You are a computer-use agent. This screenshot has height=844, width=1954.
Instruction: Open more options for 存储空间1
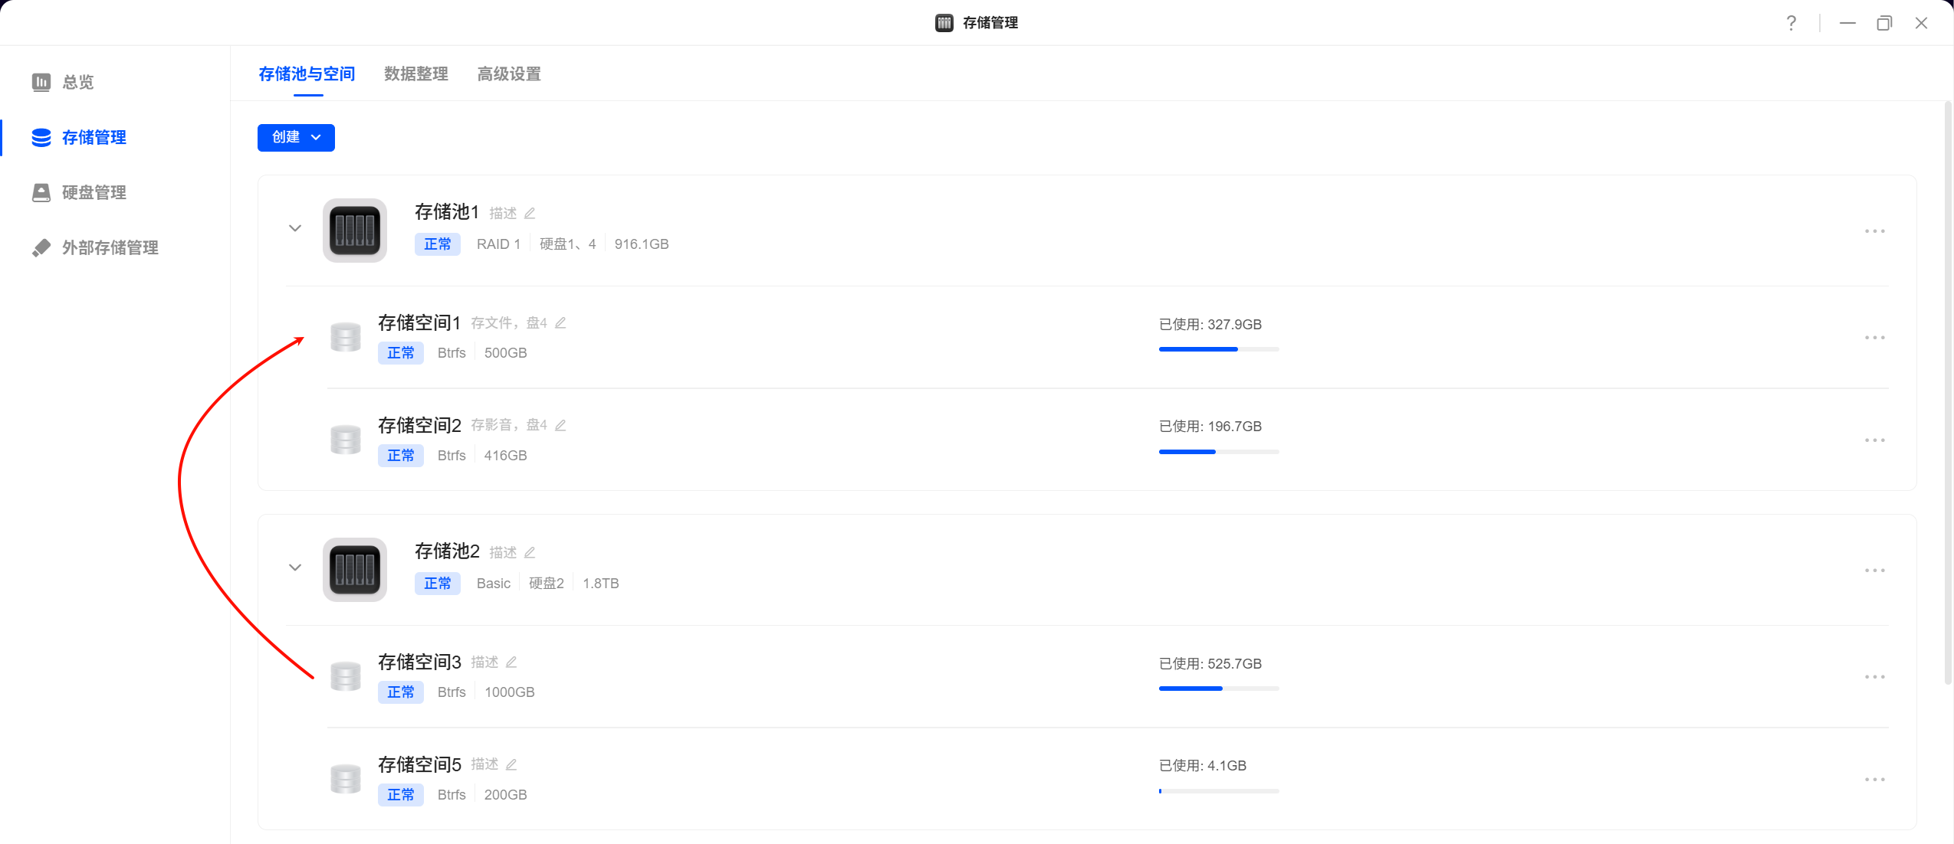tap(1874, 338)
